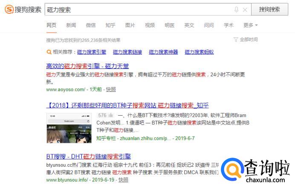295x193 pixels.
Task: Open 快照 for the btyunsou.info result
Action: click(123, 180)
